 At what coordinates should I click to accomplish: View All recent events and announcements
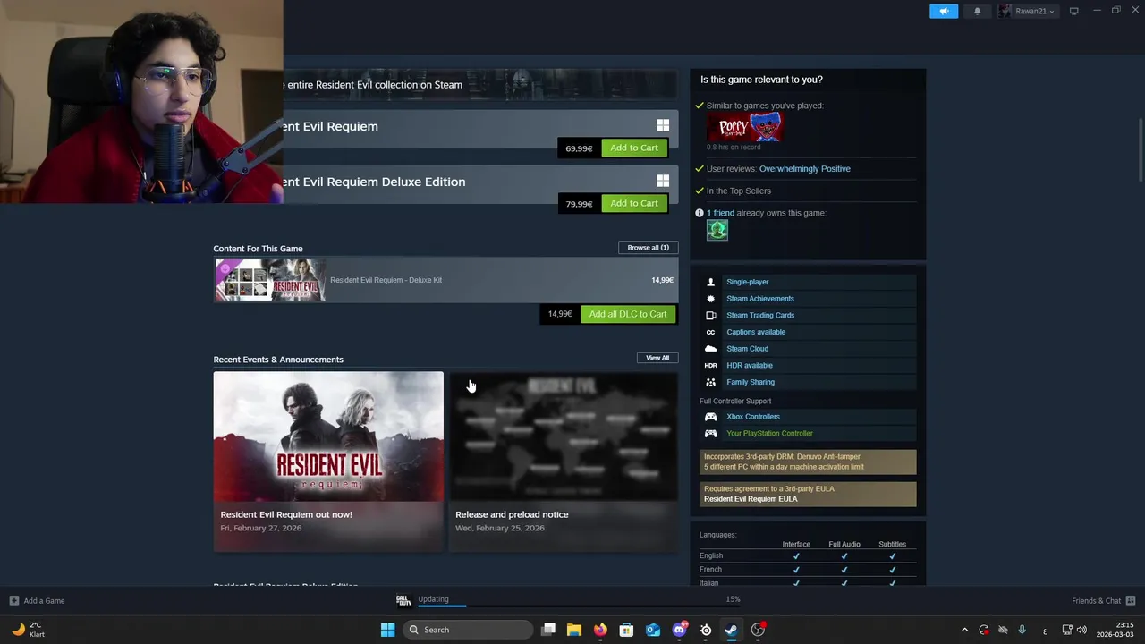coord(657,358)
